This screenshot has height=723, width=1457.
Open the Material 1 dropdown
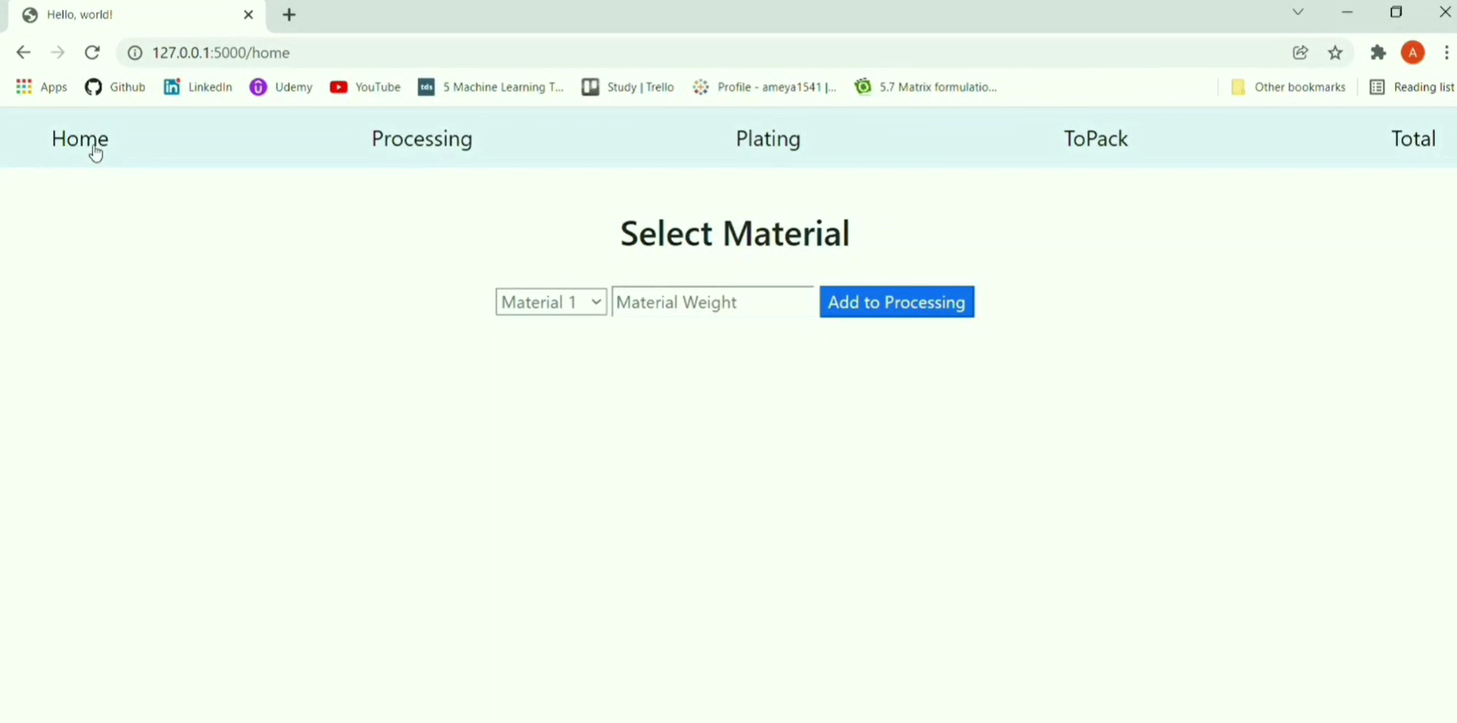[x=550, y=301]
